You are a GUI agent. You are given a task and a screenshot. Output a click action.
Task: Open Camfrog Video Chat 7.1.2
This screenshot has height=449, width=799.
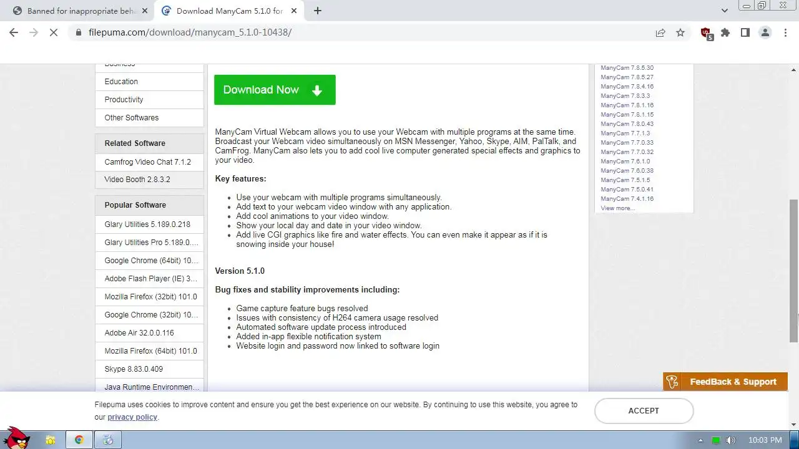pos(149,162)
